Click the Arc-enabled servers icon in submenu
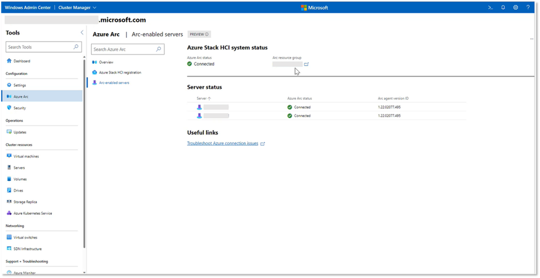 (x=95, y=83)
